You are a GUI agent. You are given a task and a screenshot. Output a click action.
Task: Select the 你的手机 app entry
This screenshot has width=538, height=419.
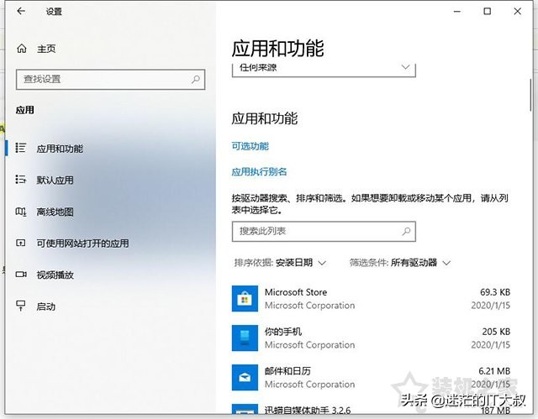coord(371,338)
